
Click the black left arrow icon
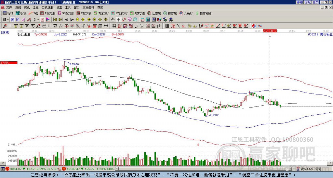pyautogui.click(x=66, y=20)
